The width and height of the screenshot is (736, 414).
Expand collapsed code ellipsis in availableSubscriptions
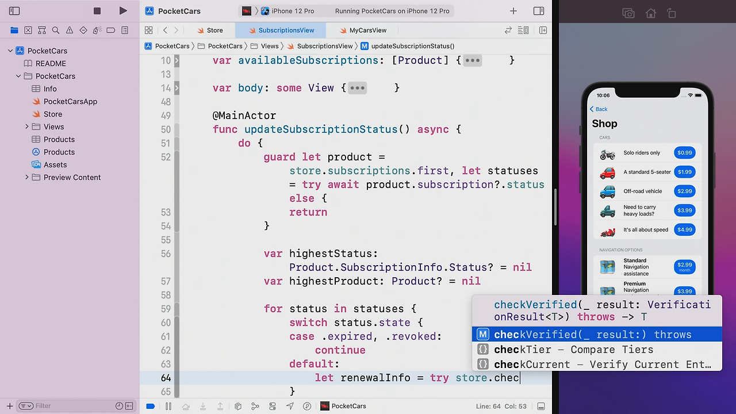click(x=472, y=60)
